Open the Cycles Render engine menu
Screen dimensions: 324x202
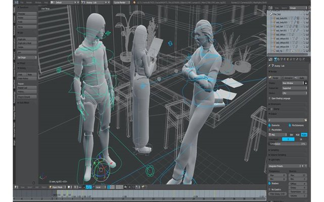(x=122, y=3)
